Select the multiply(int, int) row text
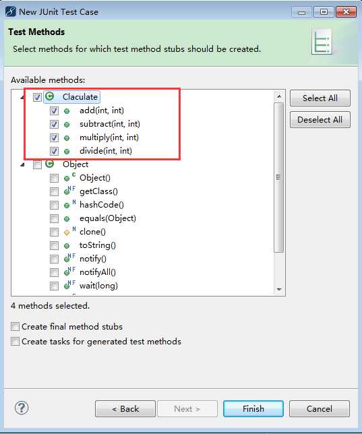Image resolution: width=362 pixels, height=434 pixels. (x=109, y=137)
